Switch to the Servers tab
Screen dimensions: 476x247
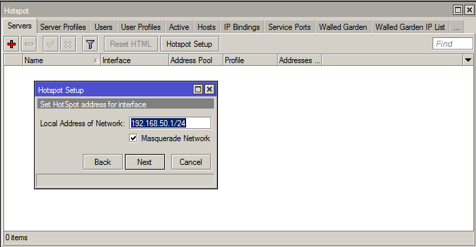pyautogui.click(x=20, y=26)
